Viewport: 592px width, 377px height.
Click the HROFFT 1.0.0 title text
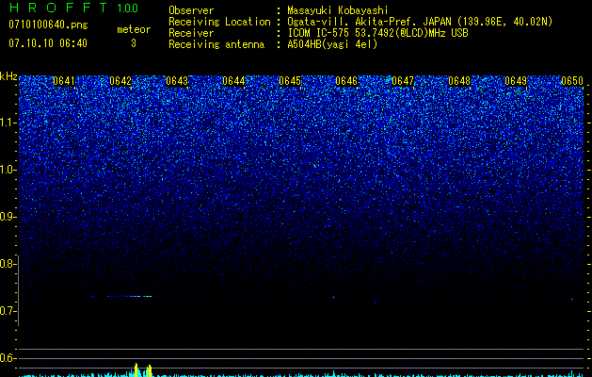(73, 8)
